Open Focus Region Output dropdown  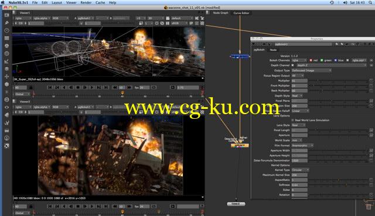pos(298,76)
